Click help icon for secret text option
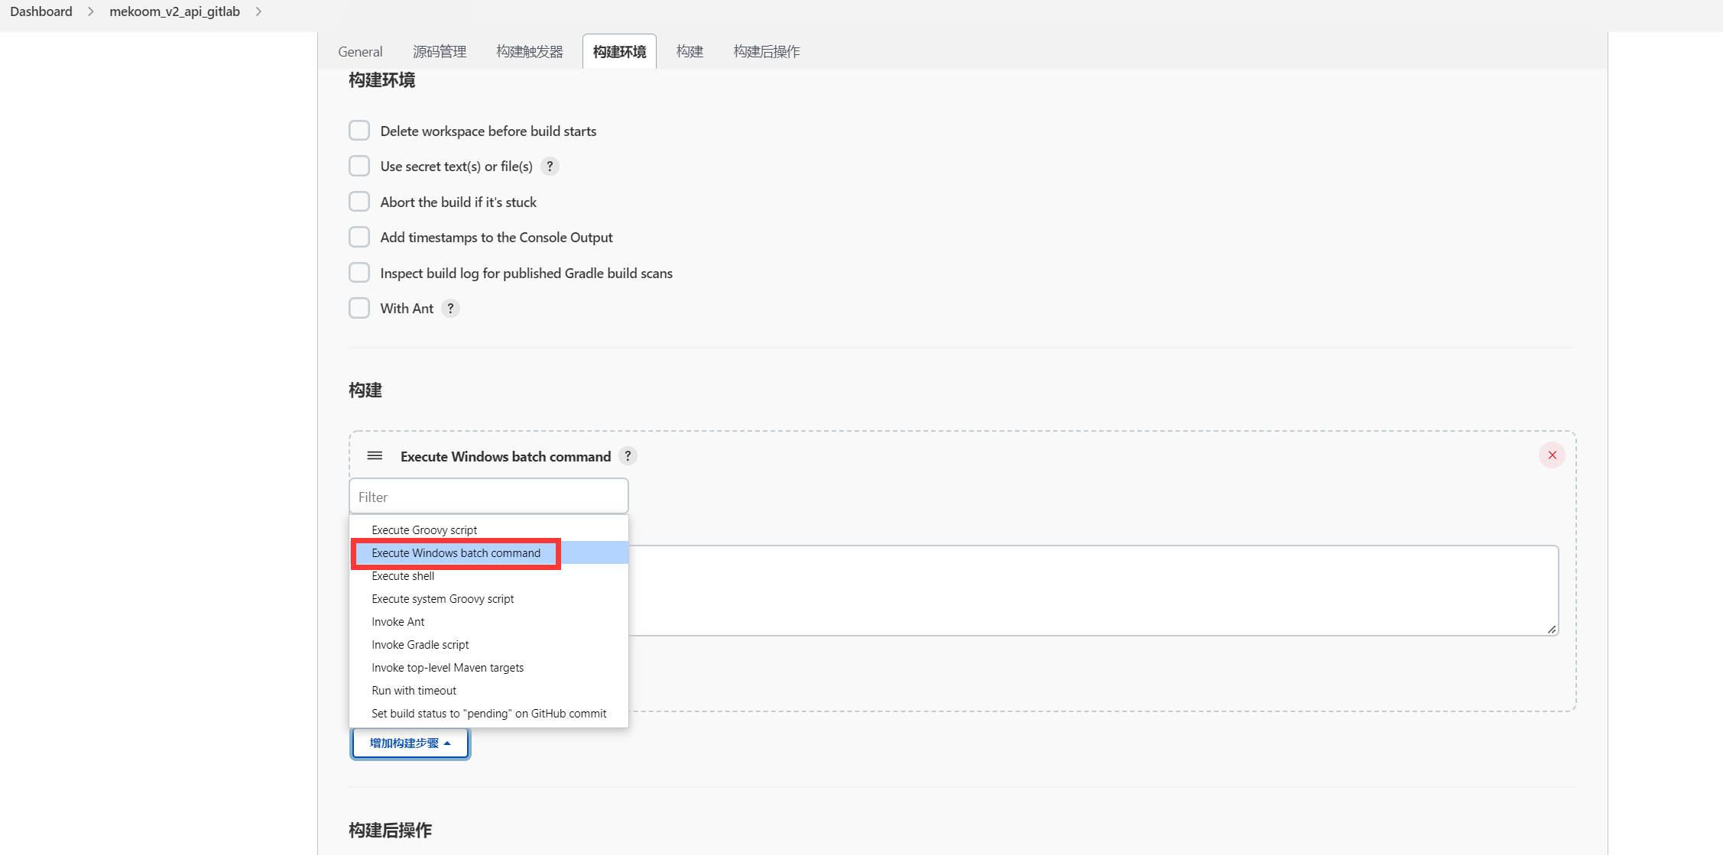The image size is (1723, 855). pos(550,166)
